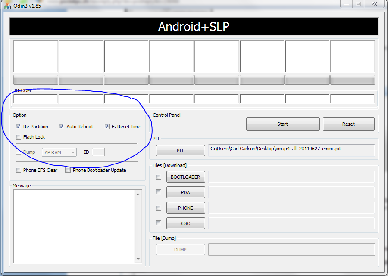This screenshot has width=388, height=276.
Task: Click the PIT file button
Action: coord(180,150)
